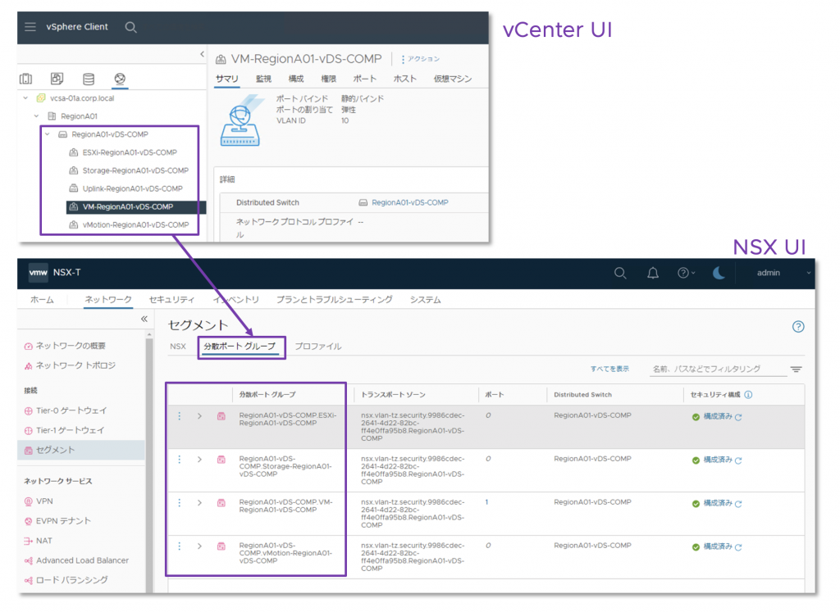Go to the システム menu
840x612 pixels.
coord(426,300)
